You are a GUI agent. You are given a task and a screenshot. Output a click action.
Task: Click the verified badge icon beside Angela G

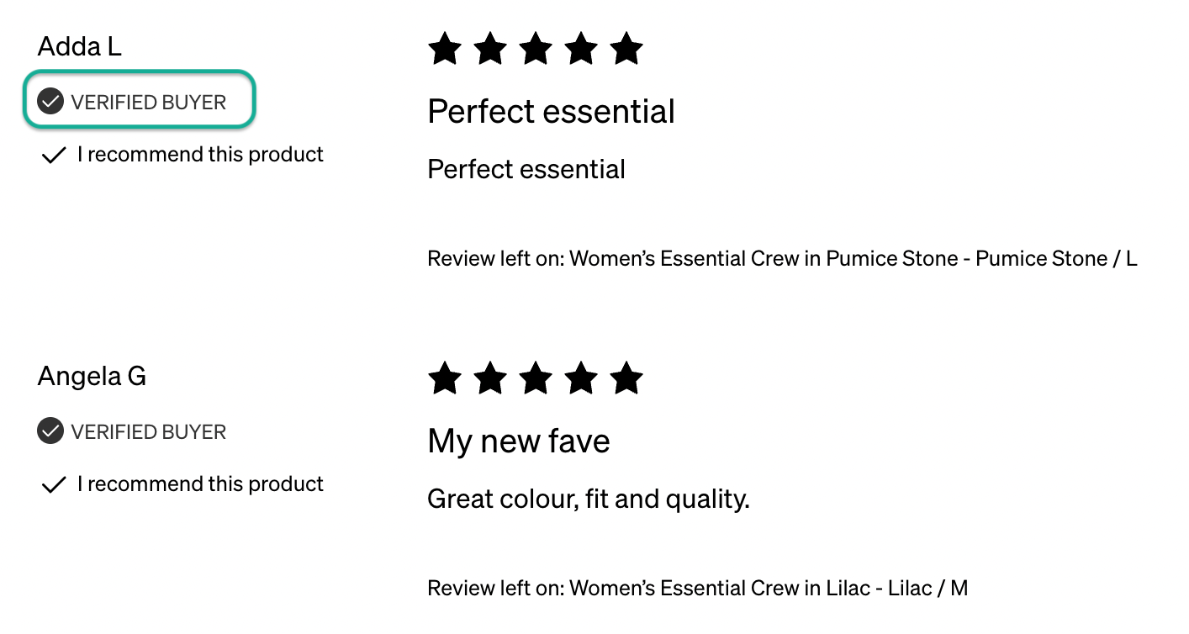tap(50, 431)
